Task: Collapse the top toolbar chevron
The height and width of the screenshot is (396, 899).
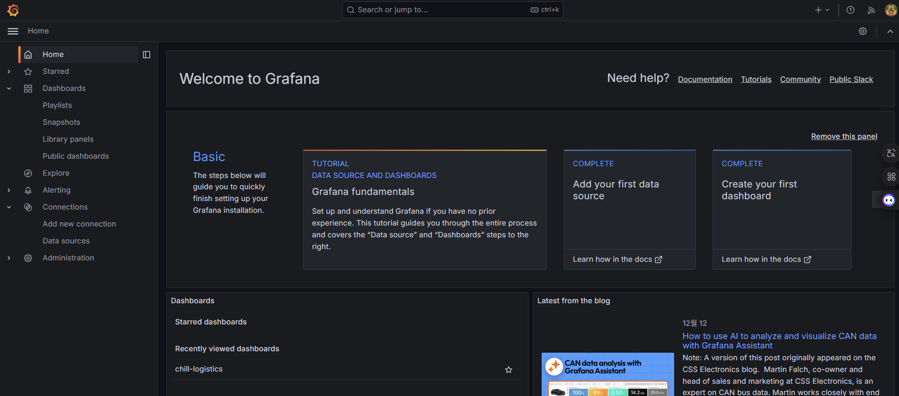Action: coord(890,31)
